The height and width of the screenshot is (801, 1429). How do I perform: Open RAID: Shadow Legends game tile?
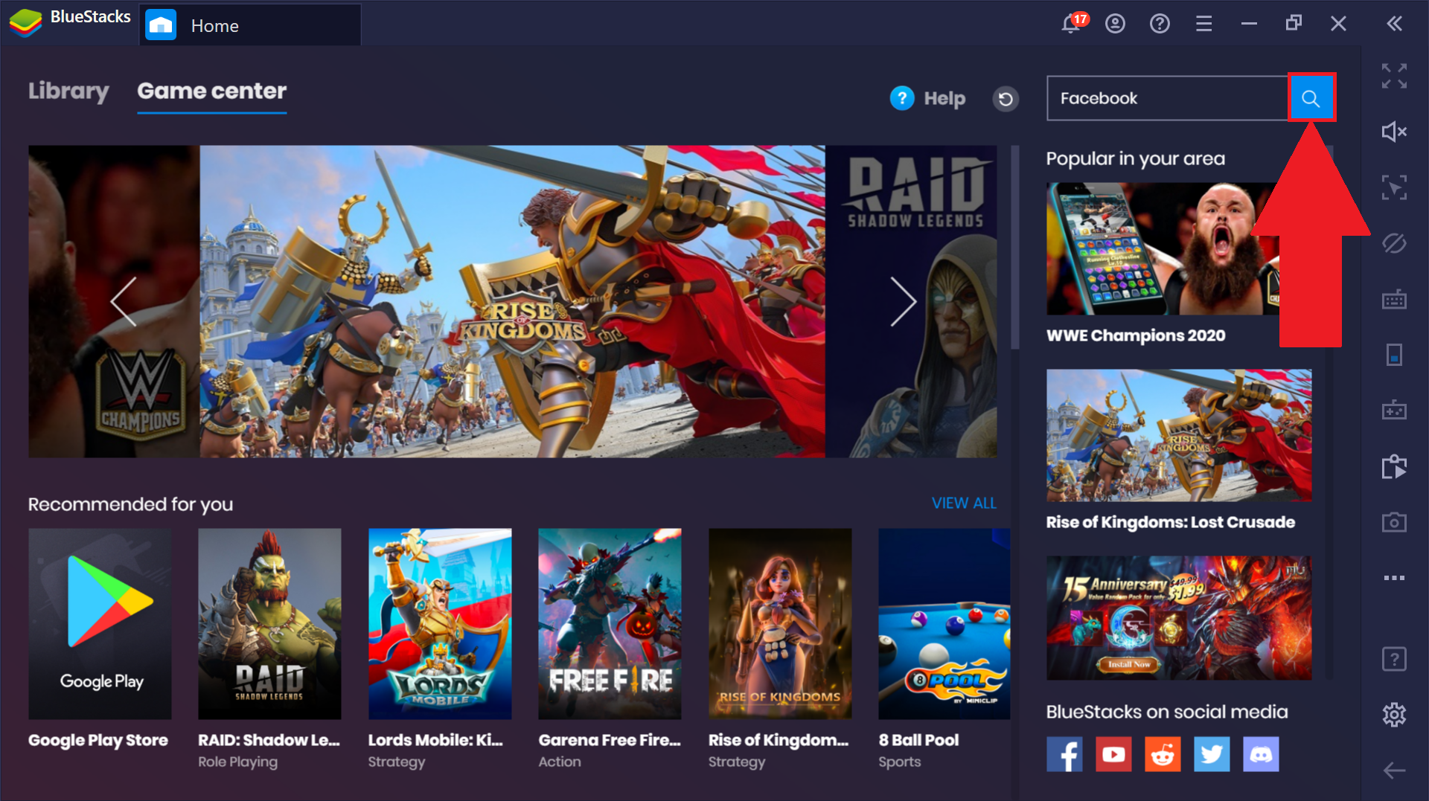tap(269, 623)
